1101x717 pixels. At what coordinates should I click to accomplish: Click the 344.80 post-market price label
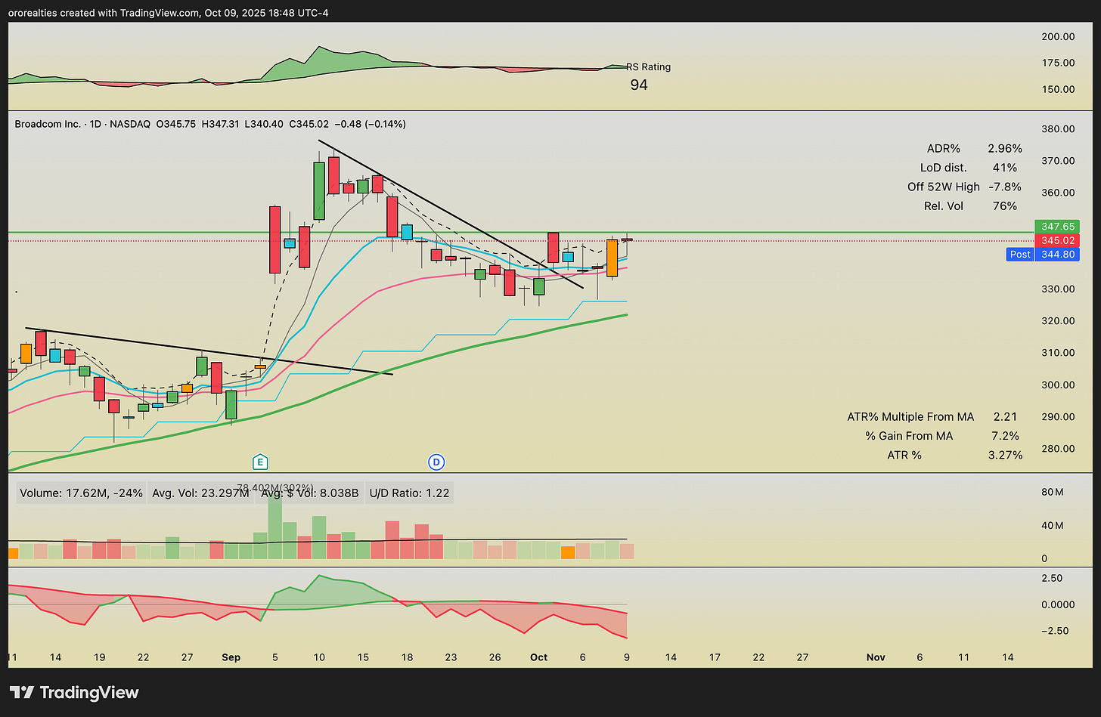[x=1057, y=255]
